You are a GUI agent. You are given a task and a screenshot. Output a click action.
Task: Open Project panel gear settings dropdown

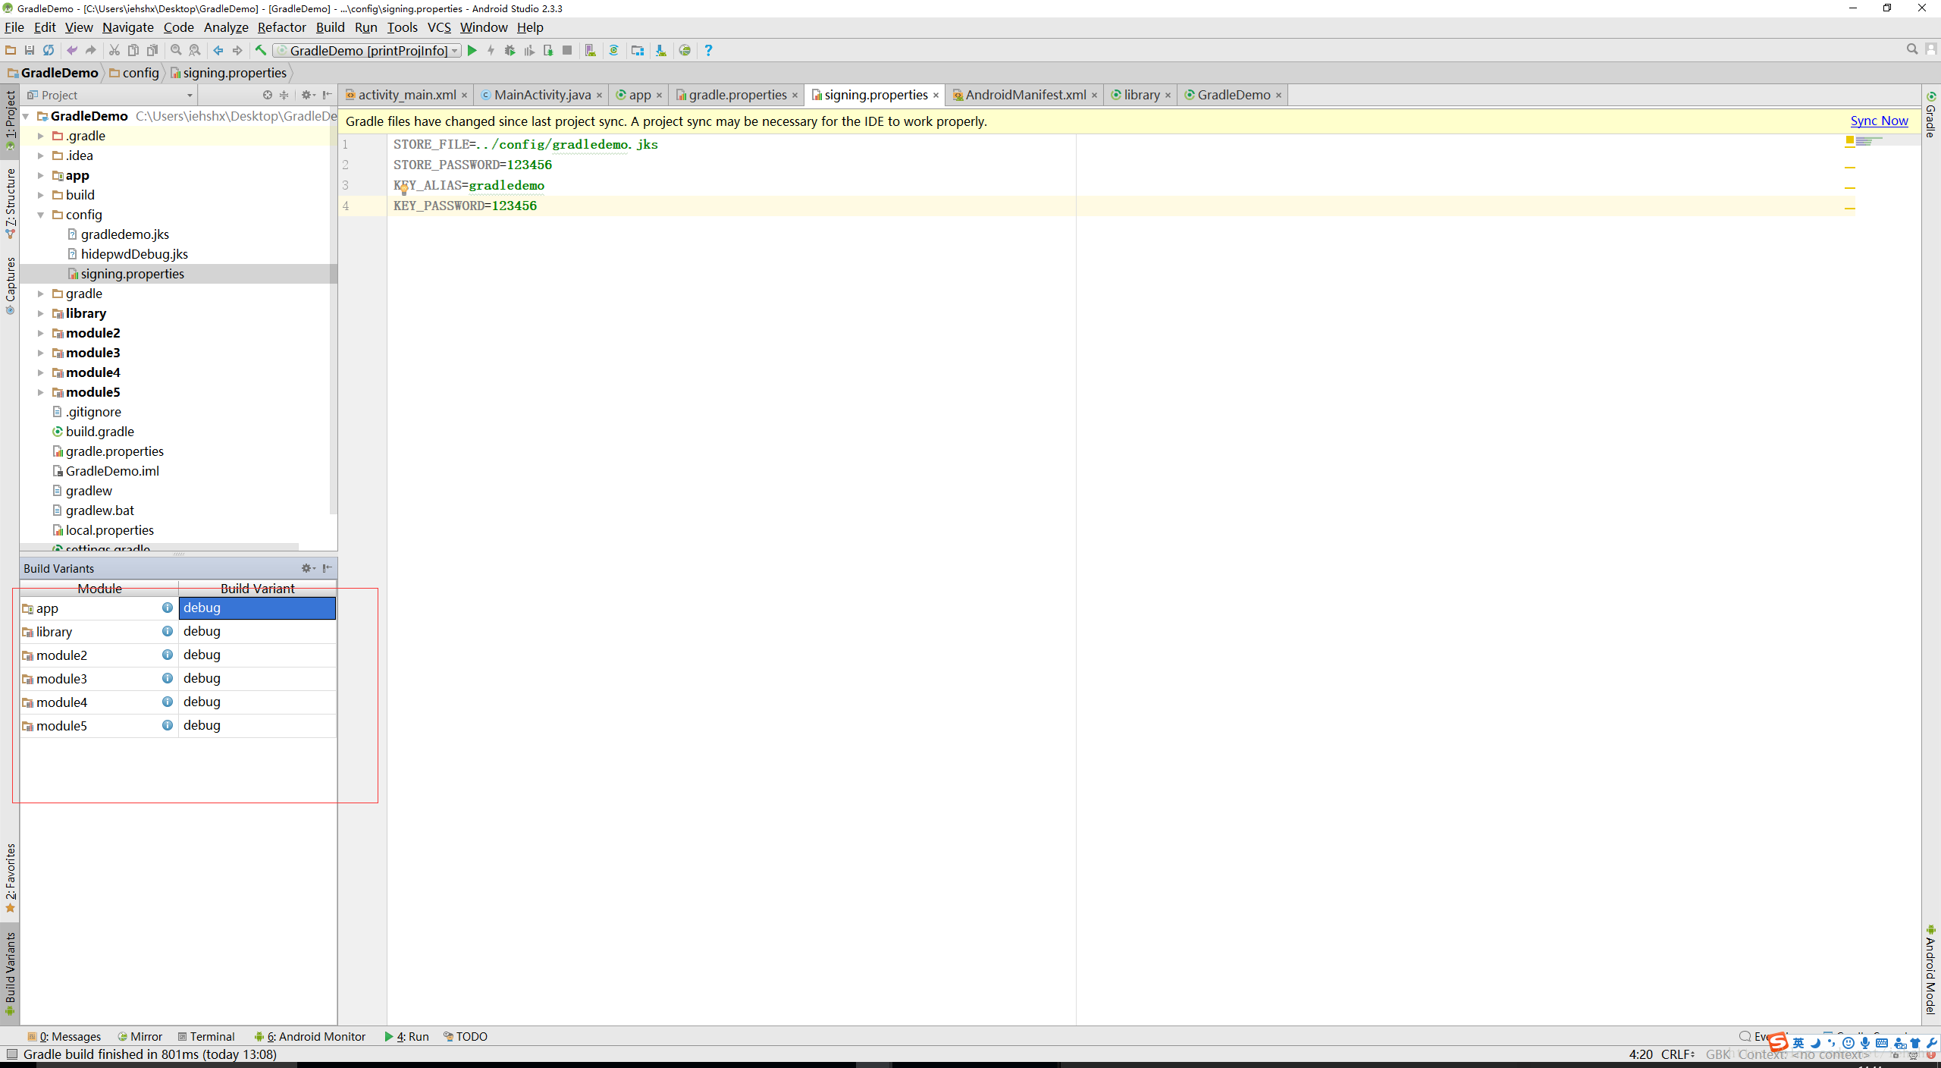tap(308, 95)
